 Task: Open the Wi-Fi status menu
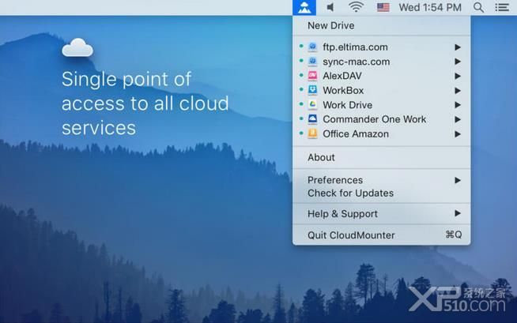(x=356, y=7)
